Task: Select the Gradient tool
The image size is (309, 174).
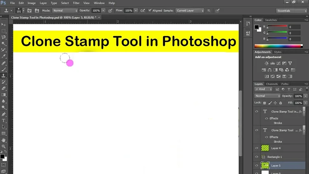Action: click(4, 95)
